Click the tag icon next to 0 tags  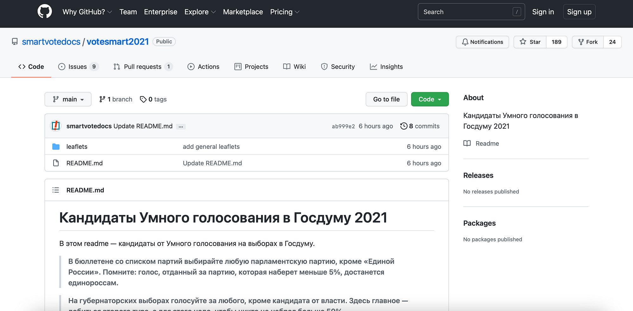pyautogui.click(x=143, y=99)
